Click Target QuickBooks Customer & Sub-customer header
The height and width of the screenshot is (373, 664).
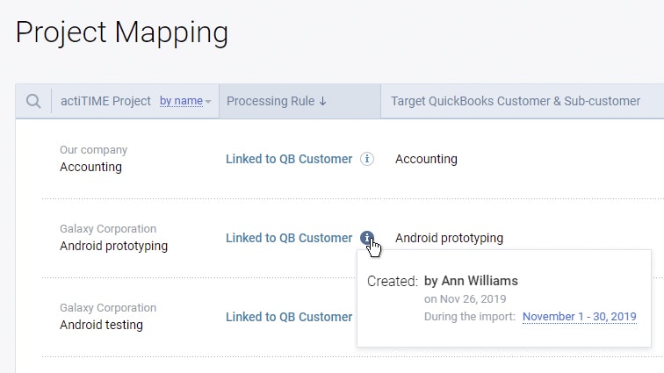516,101
